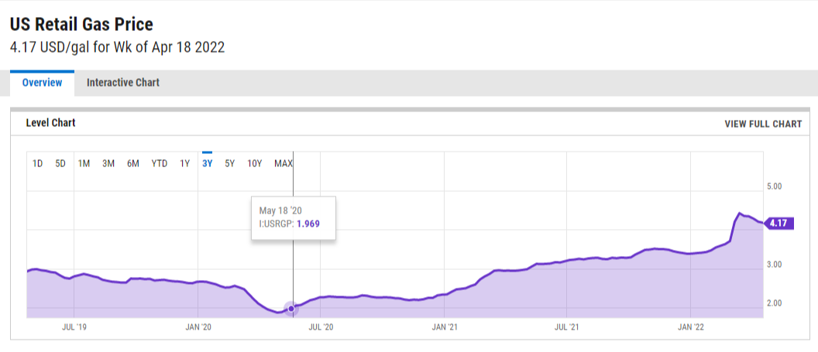The width and height of the screenshot is (818, 352).
Task: Switch to the Interactive Chart tab
Action: coord(122,83)
